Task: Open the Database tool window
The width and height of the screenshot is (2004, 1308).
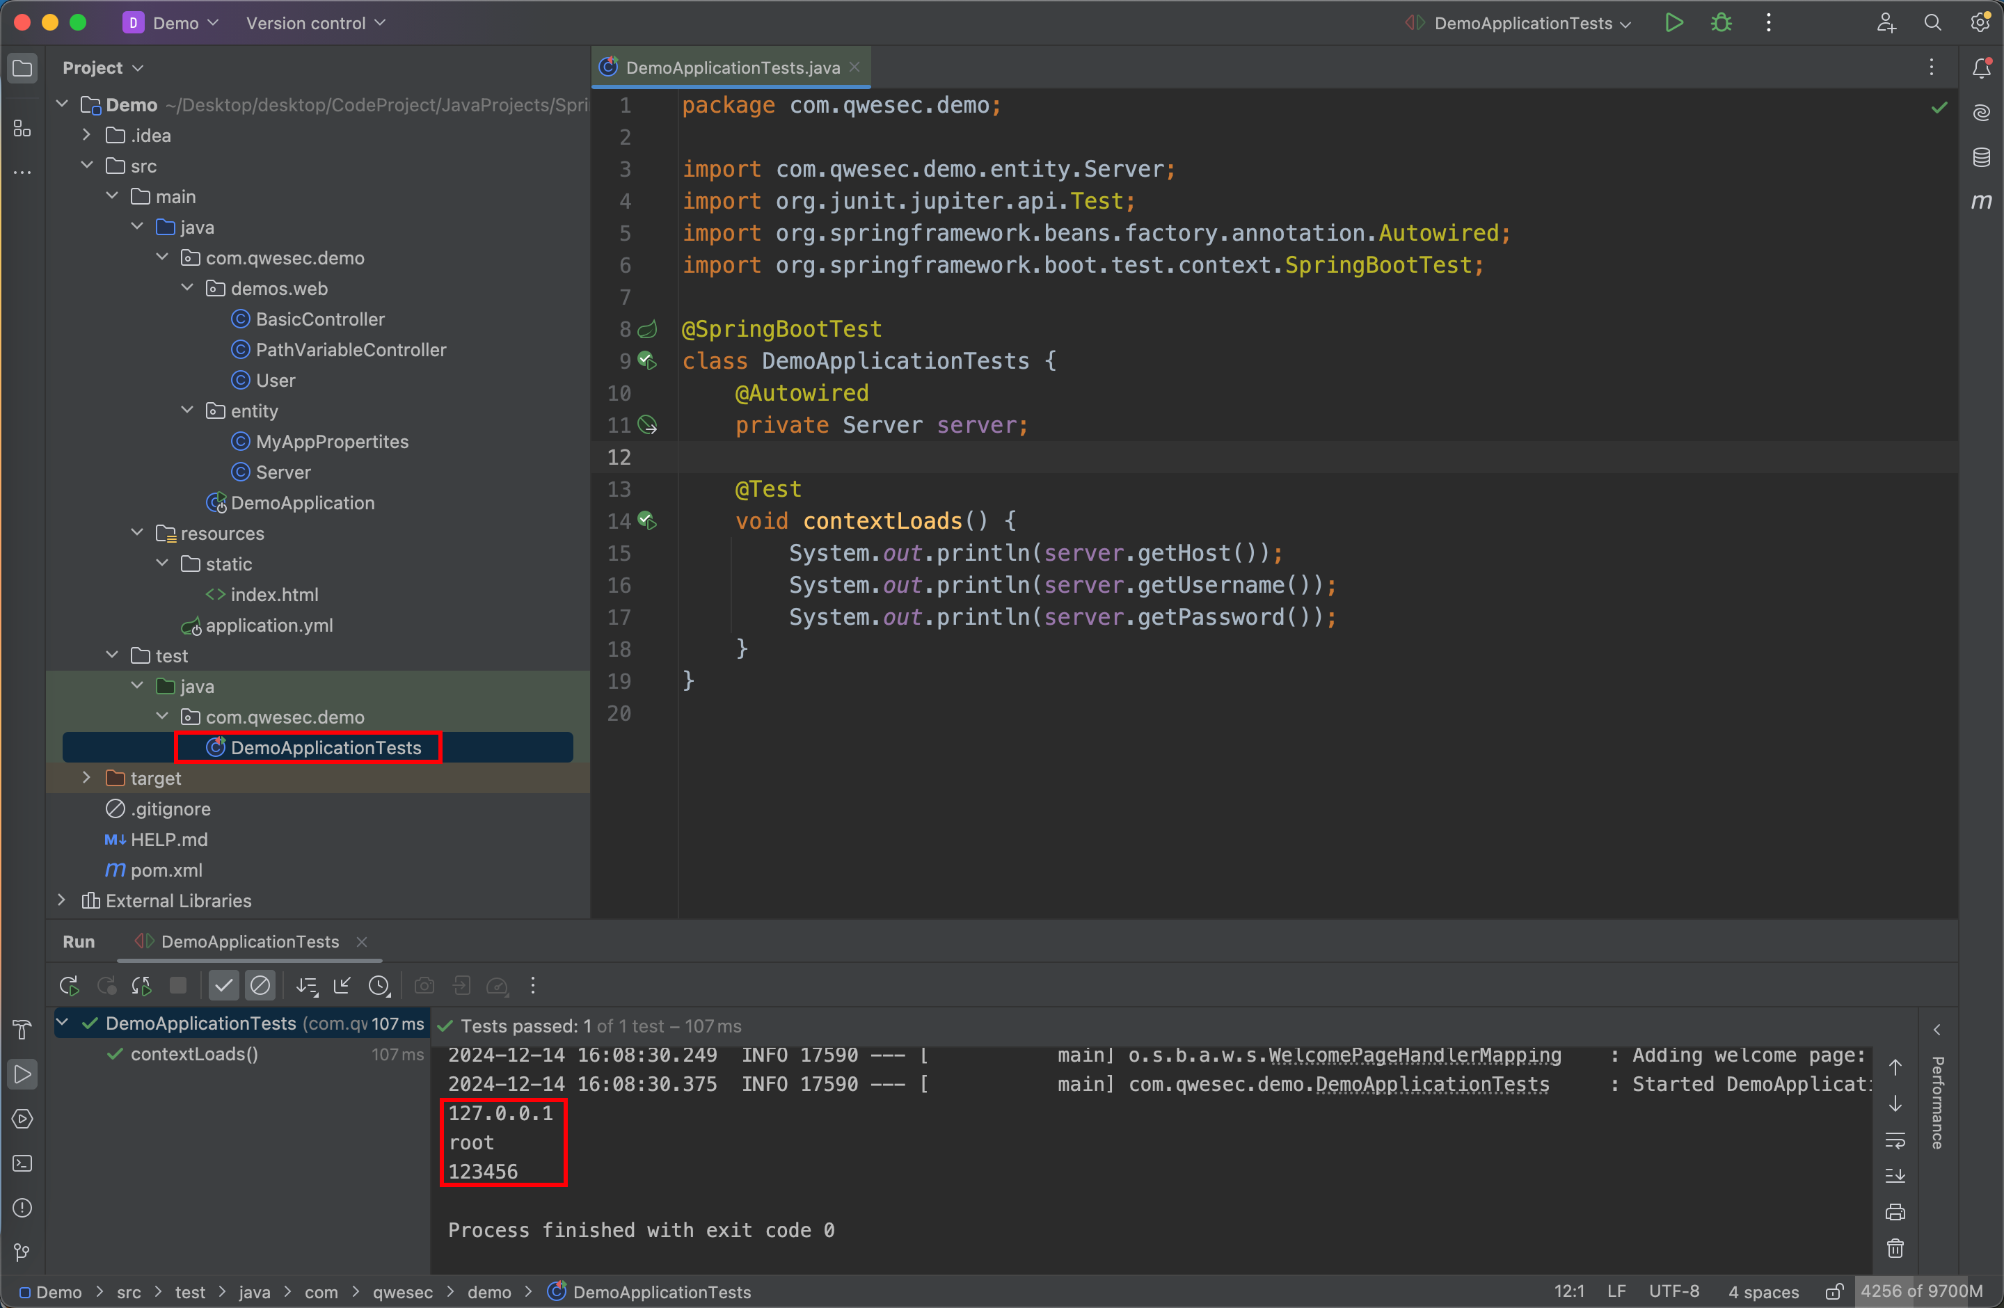Action: [1981, 157]
